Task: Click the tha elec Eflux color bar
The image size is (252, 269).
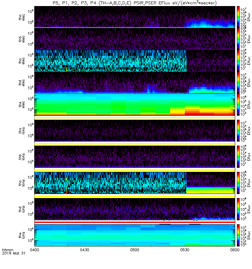Action: pyautogui.click(x=238, y=17)
